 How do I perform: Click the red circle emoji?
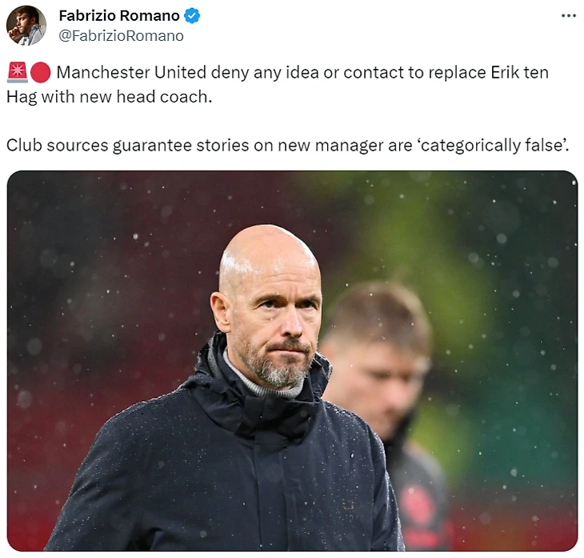[40, 72]
